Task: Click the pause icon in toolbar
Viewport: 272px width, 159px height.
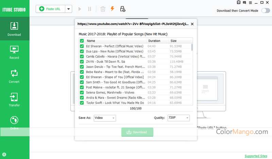Action: (89, 9)
